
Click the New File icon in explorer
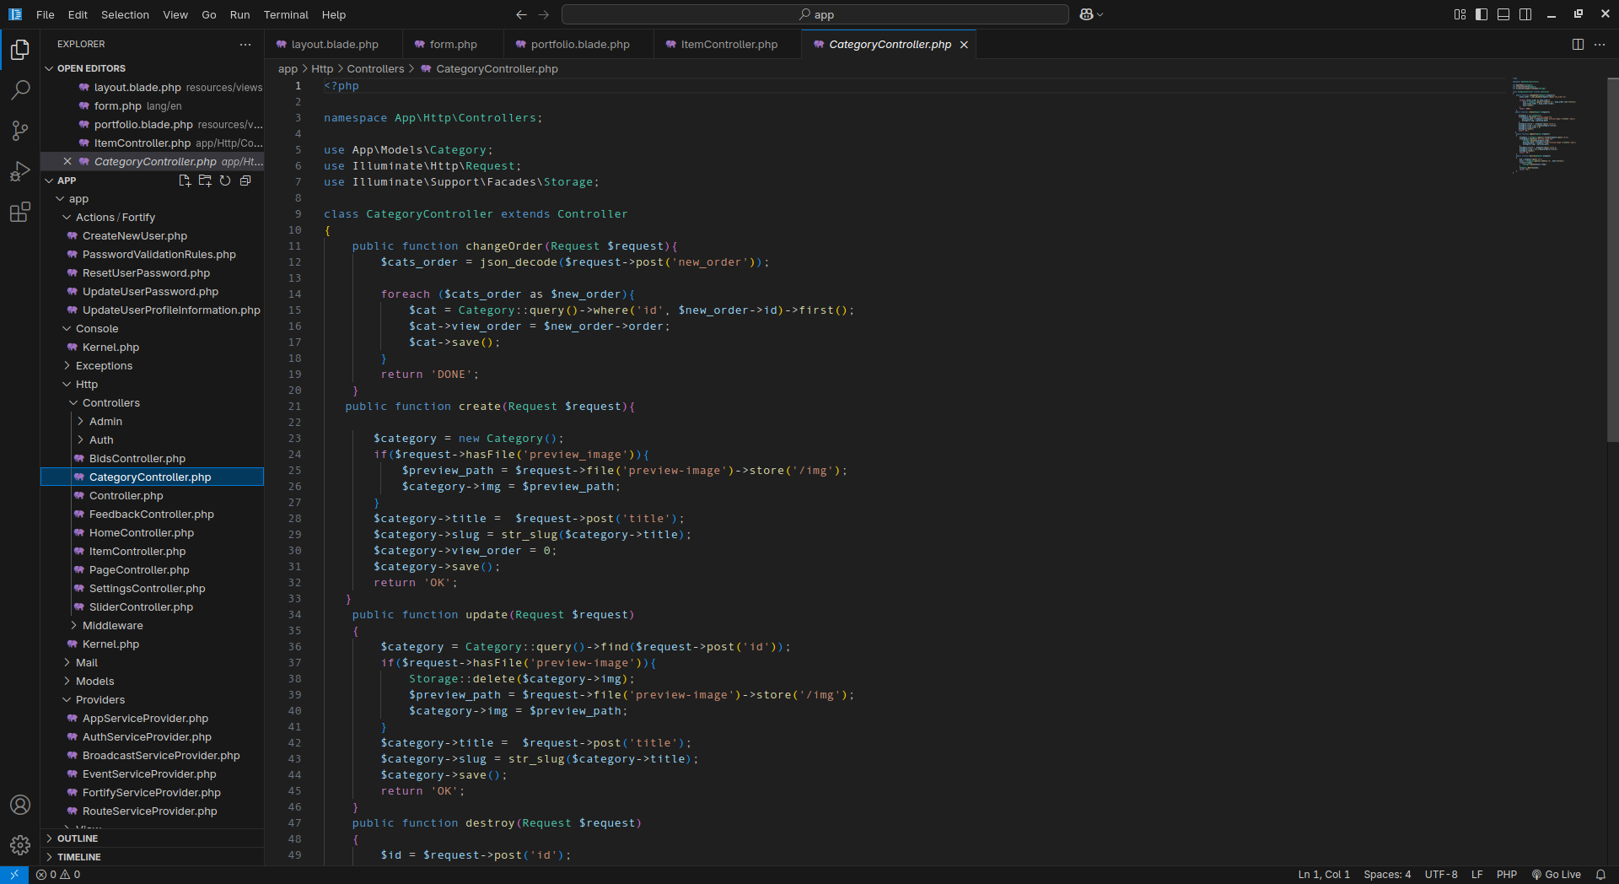coord(185,181)
